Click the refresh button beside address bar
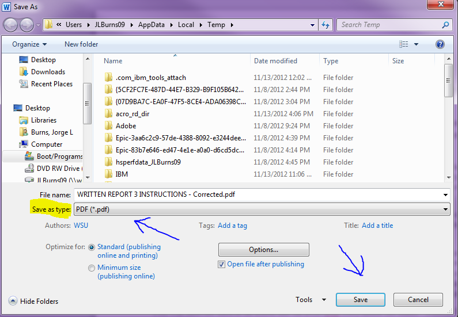 point(326,25)
